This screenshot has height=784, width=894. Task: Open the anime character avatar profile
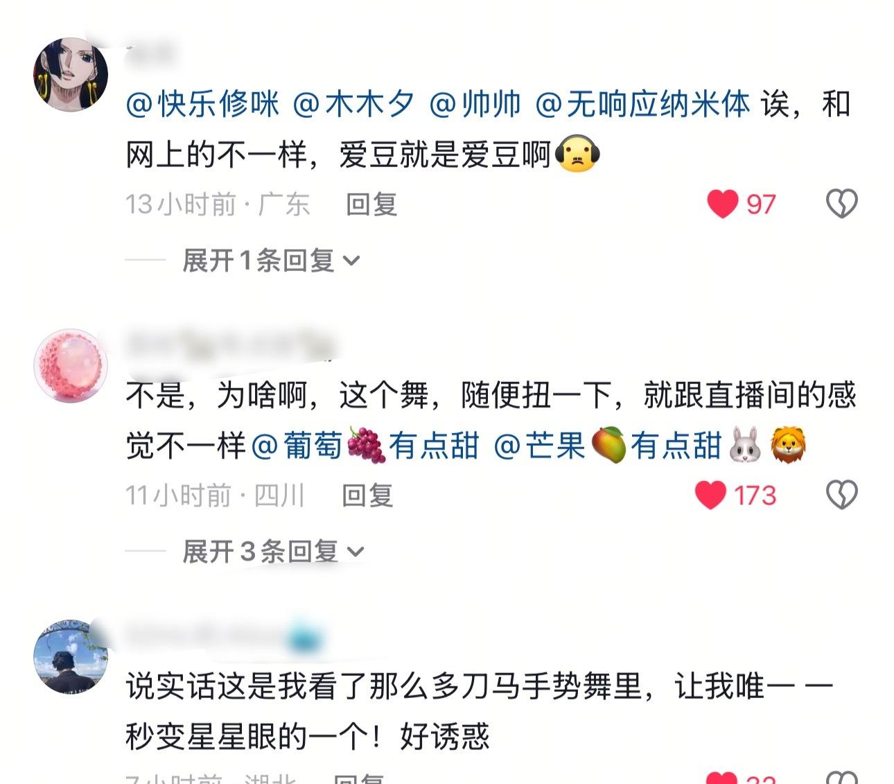coord(71,74)
